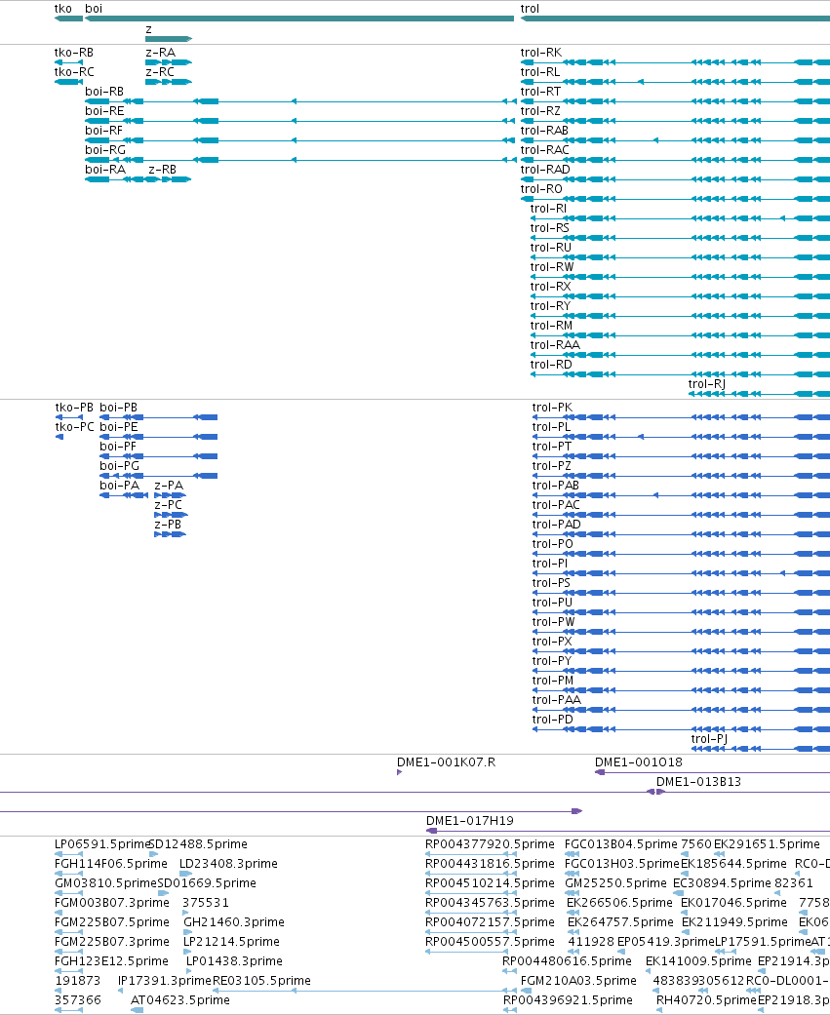The width and height of the screenshot is (830, 1015).
Task: Open protein tko-PB
Action: coord(74,408)
